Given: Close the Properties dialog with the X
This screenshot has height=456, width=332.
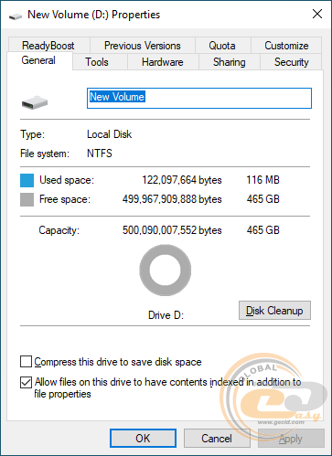Looking at the screenshot, I should (x=317, y=14).
